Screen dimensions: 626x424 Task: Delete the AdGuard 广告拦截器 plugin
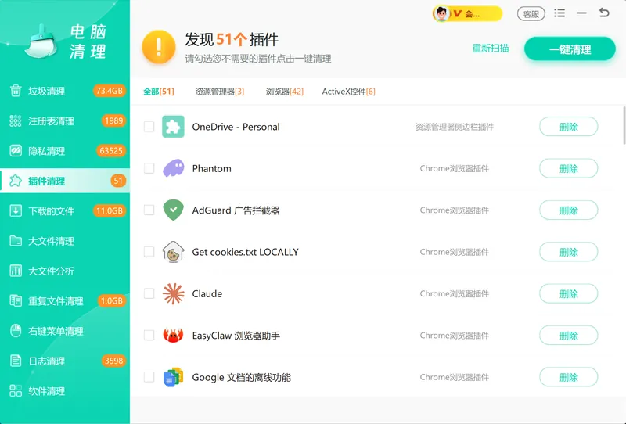[569, 210]
